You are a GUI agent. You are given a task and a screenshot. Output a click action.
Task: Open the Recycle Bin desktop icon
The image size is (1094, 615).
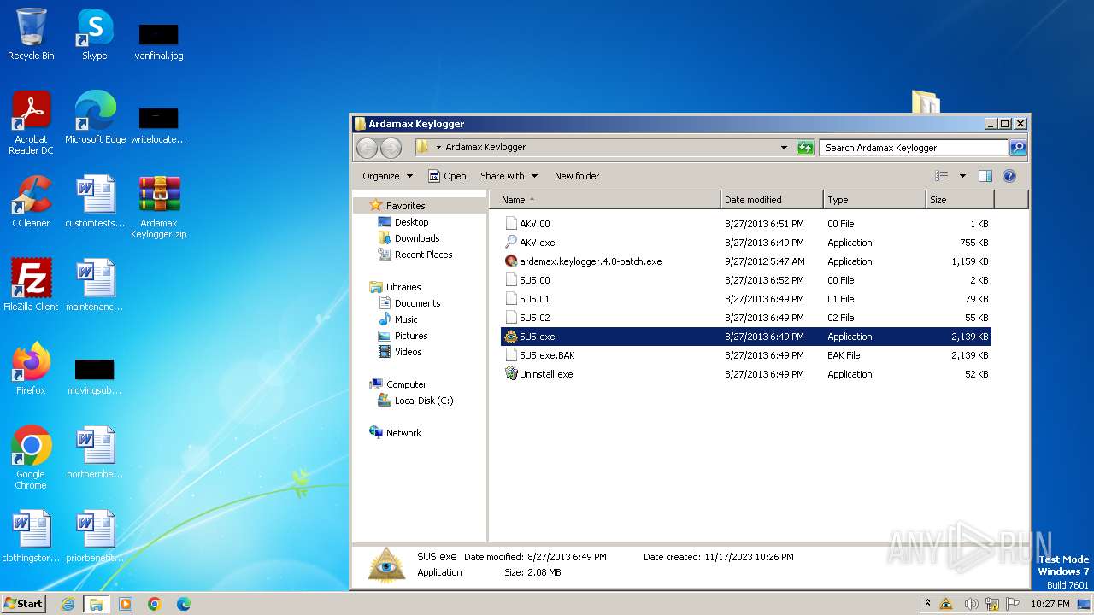coord(31,34)
